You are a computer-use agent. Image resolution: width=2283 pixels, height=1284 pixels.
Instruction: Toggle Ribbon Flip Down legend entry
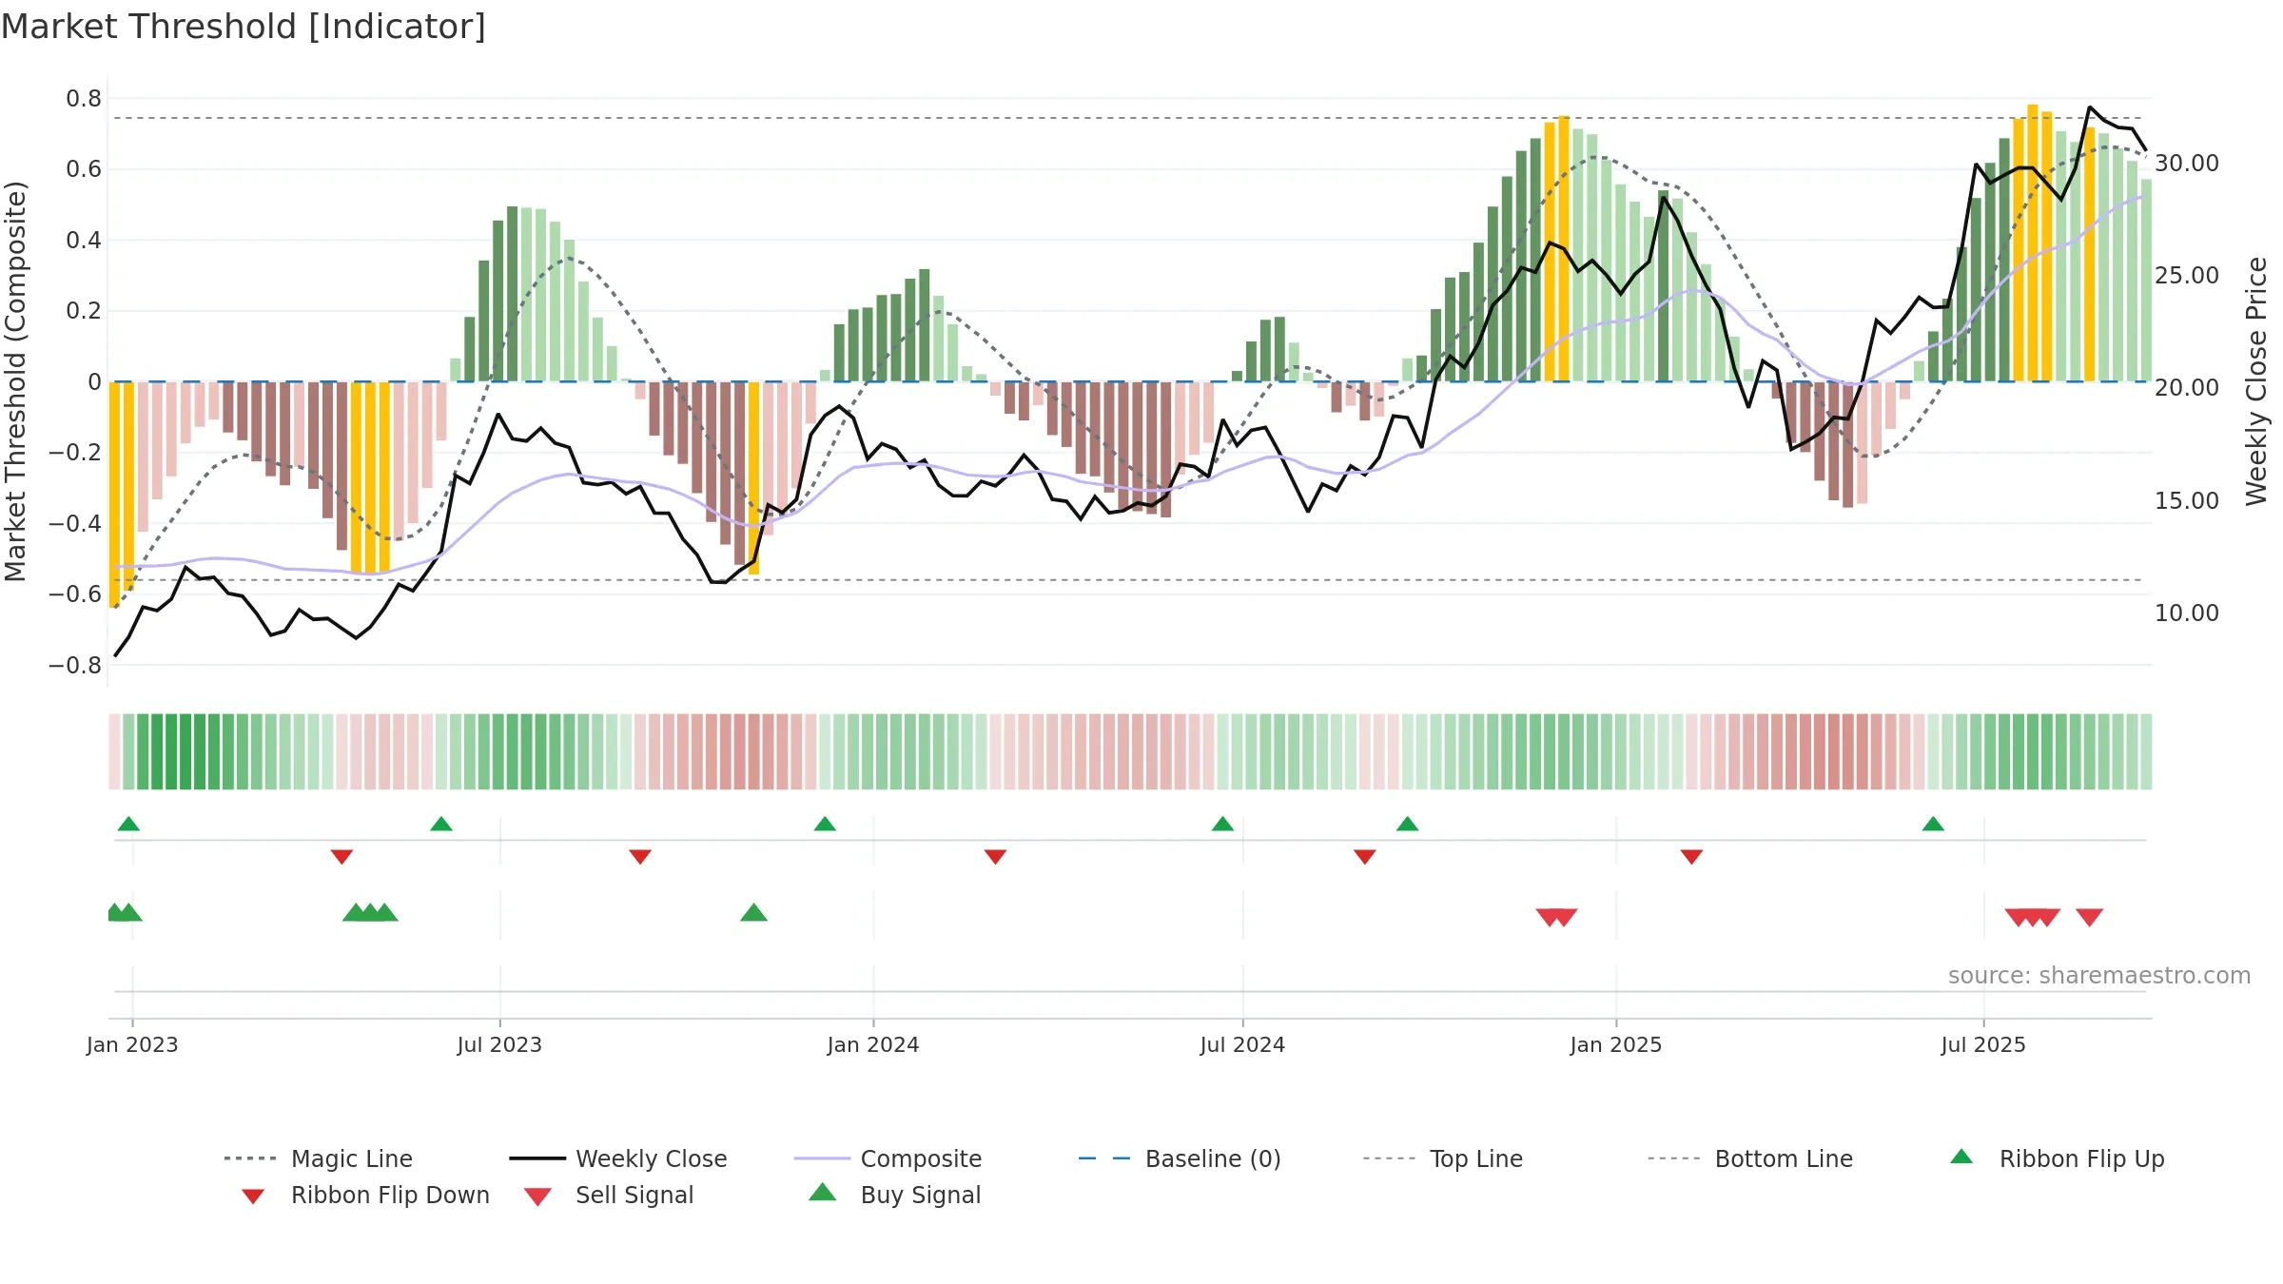click(365, 1196)
